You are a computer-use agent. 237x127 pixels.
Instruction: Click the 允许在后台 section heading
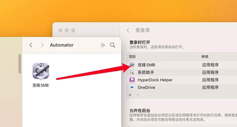point(140,110)
